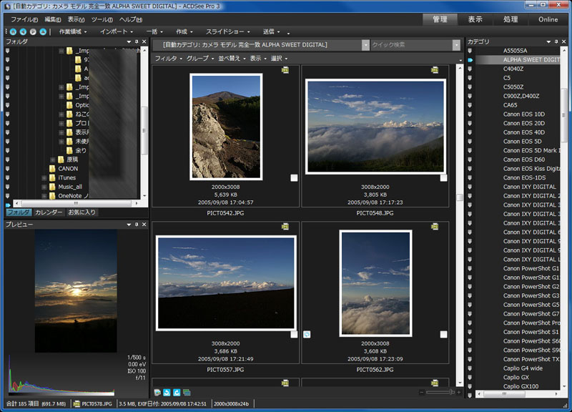Click the Back arrow navigation icon
Viewport: 572px width, 412px height.
pos(24,31)
